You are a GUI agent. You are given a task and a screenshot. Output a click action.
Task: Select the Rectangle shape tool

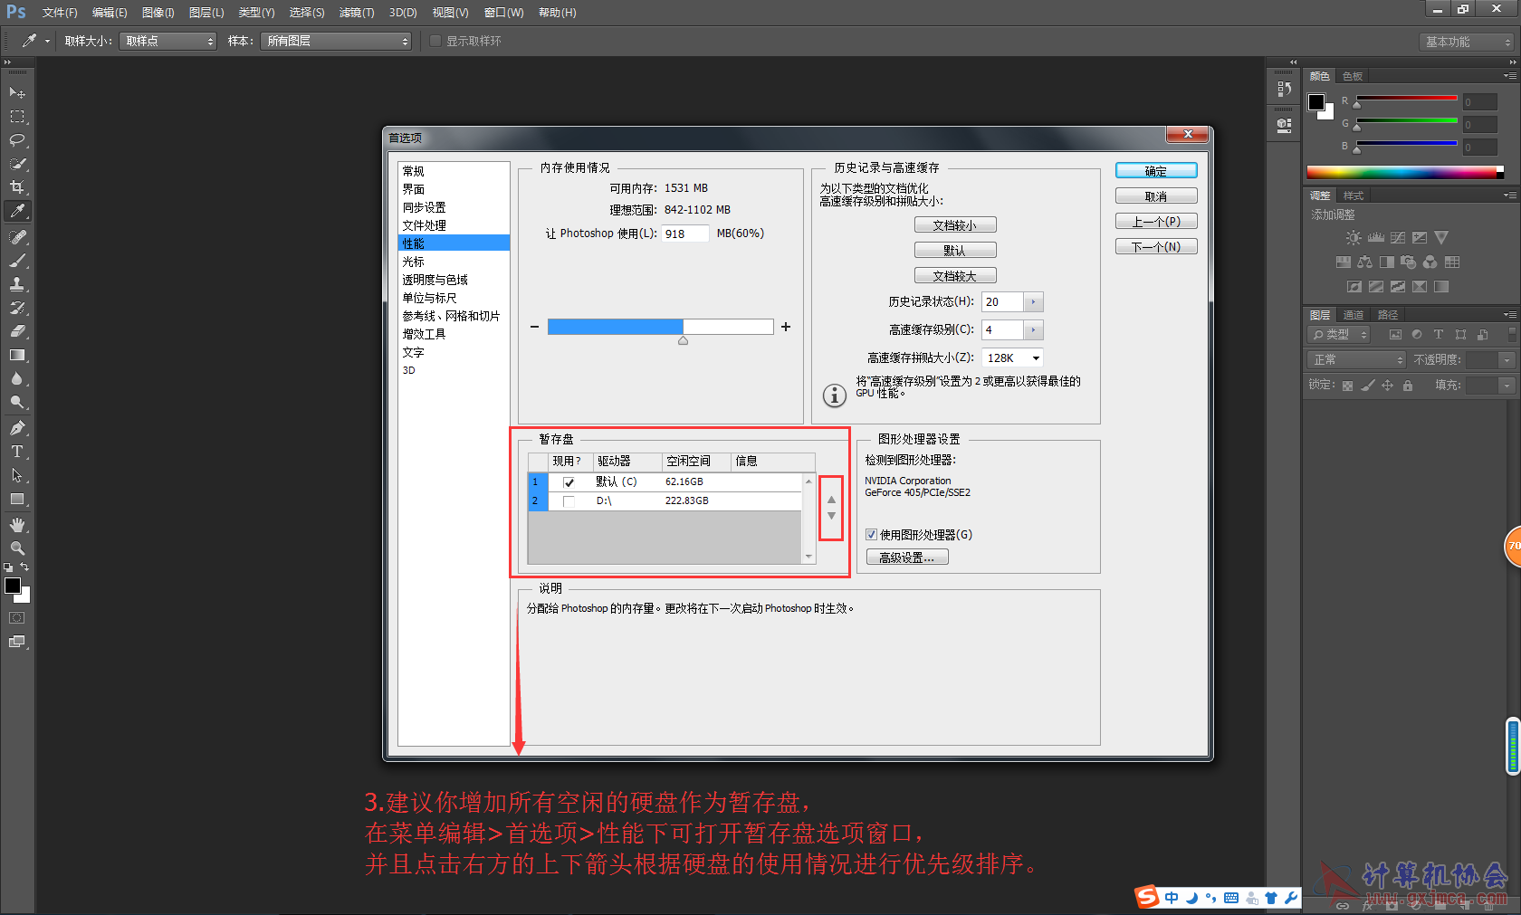pos(17,499)
